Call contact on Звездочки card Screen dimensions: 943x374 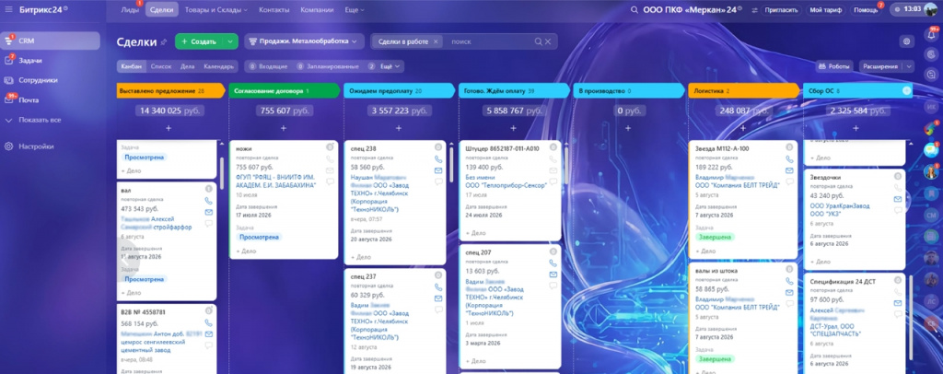897,188
